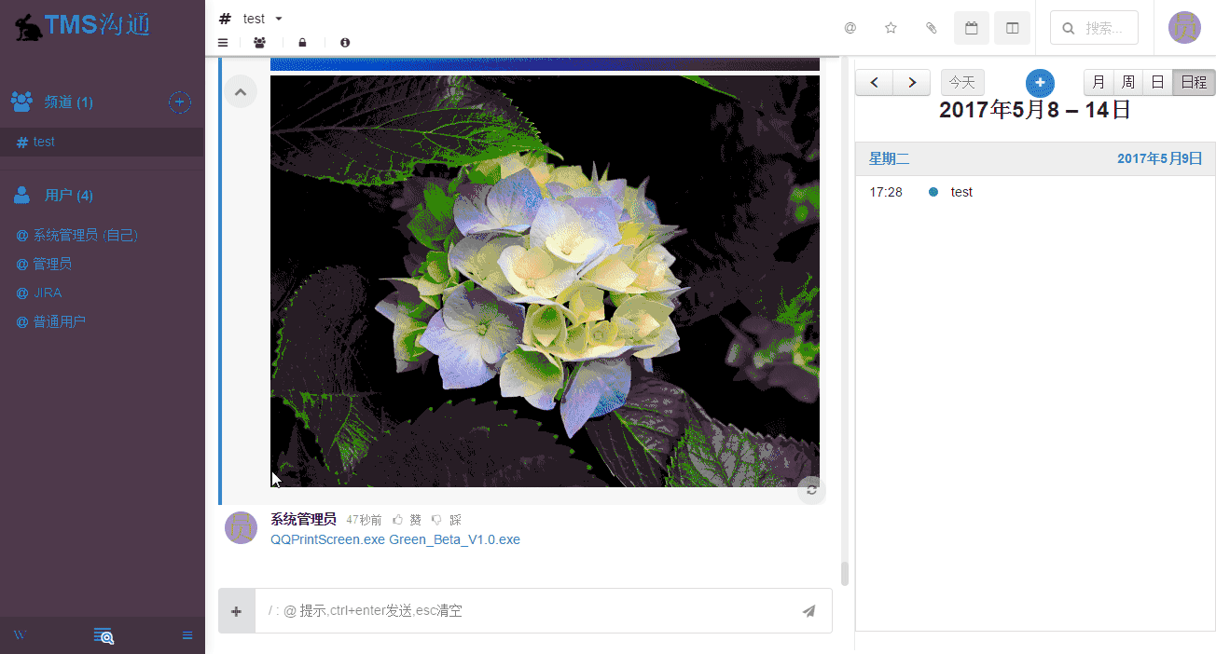Screen dimensions: 1216x654
Task: Toggle the split column layout button
Action: point(1012,28)
